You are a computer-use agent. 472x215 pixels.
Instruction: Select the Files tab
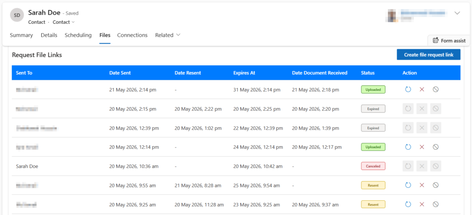point(105,35)
